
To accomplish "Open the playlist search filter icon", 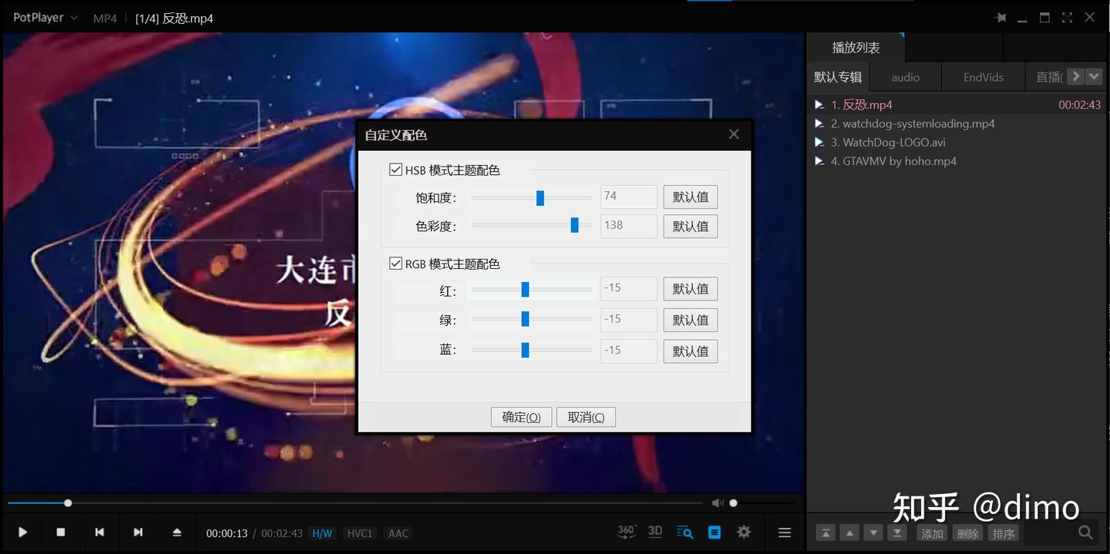I will [x=684, y=532].
